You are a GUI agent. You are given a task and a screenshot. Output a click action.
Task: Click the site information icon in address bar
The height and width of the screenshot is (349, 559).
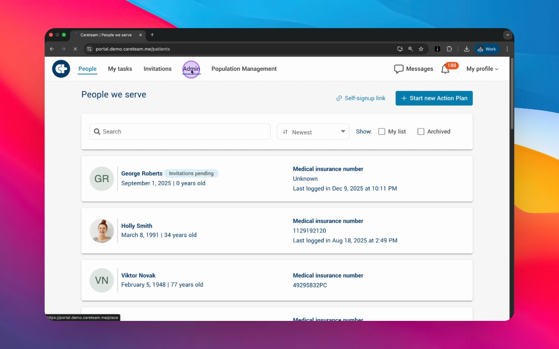[x=89, y=49]
